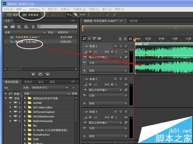Image resolution: width=193 pixels, height=144 pixels.
Task: Select the mp3 file with duration 3:56.016
Action: click(x=41, y=42)
